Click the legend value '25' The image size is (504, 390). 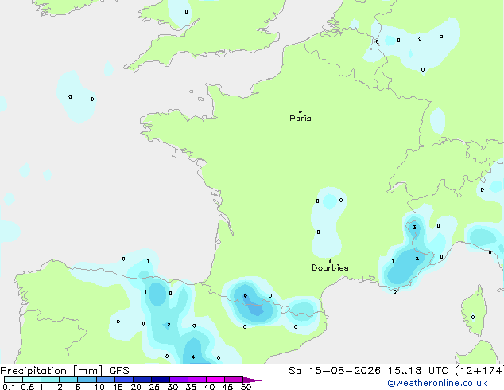click(x=154, y=387)
